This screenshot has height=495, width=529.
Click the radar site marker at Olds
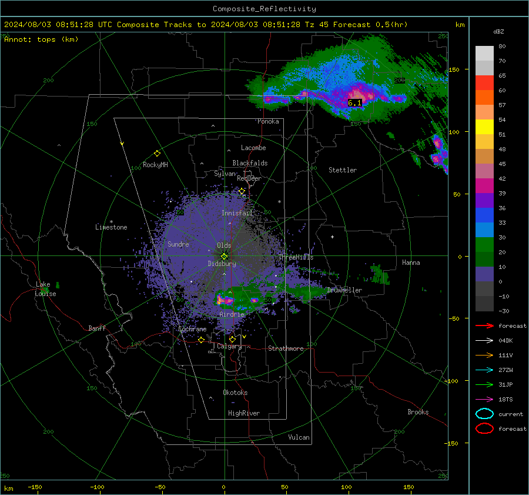pos(224,256)
